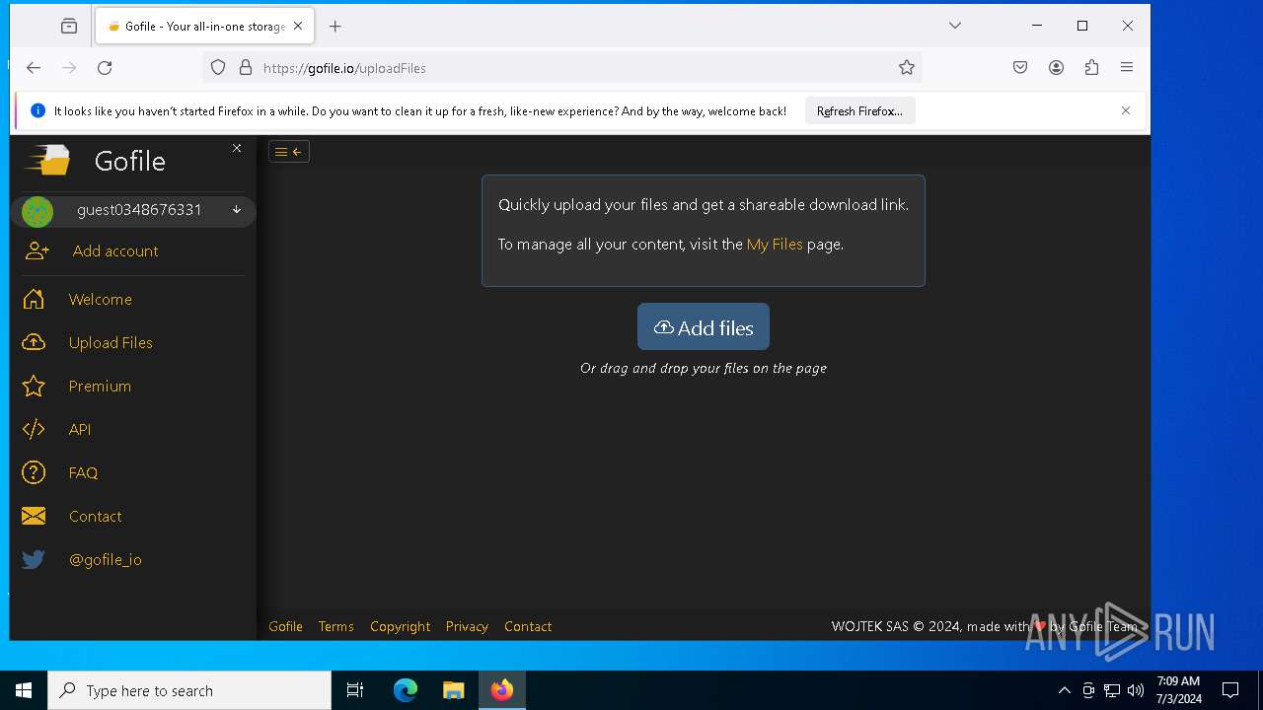This screenshot has height=710, width=1263.
Task: Open the Firefox View icon
Action: [69, 27]
